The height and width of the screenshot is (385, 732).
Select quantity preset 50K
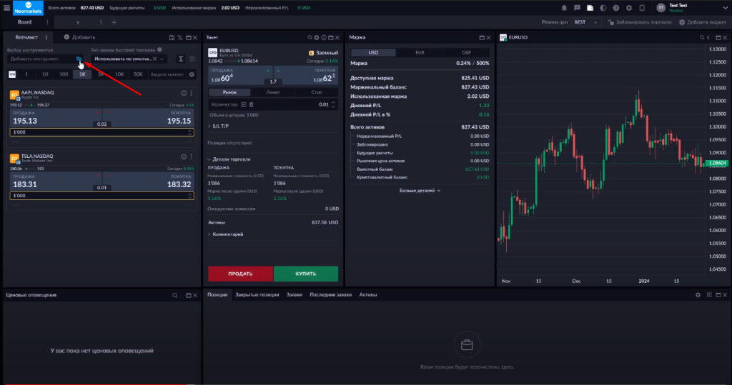coord(138,74)
